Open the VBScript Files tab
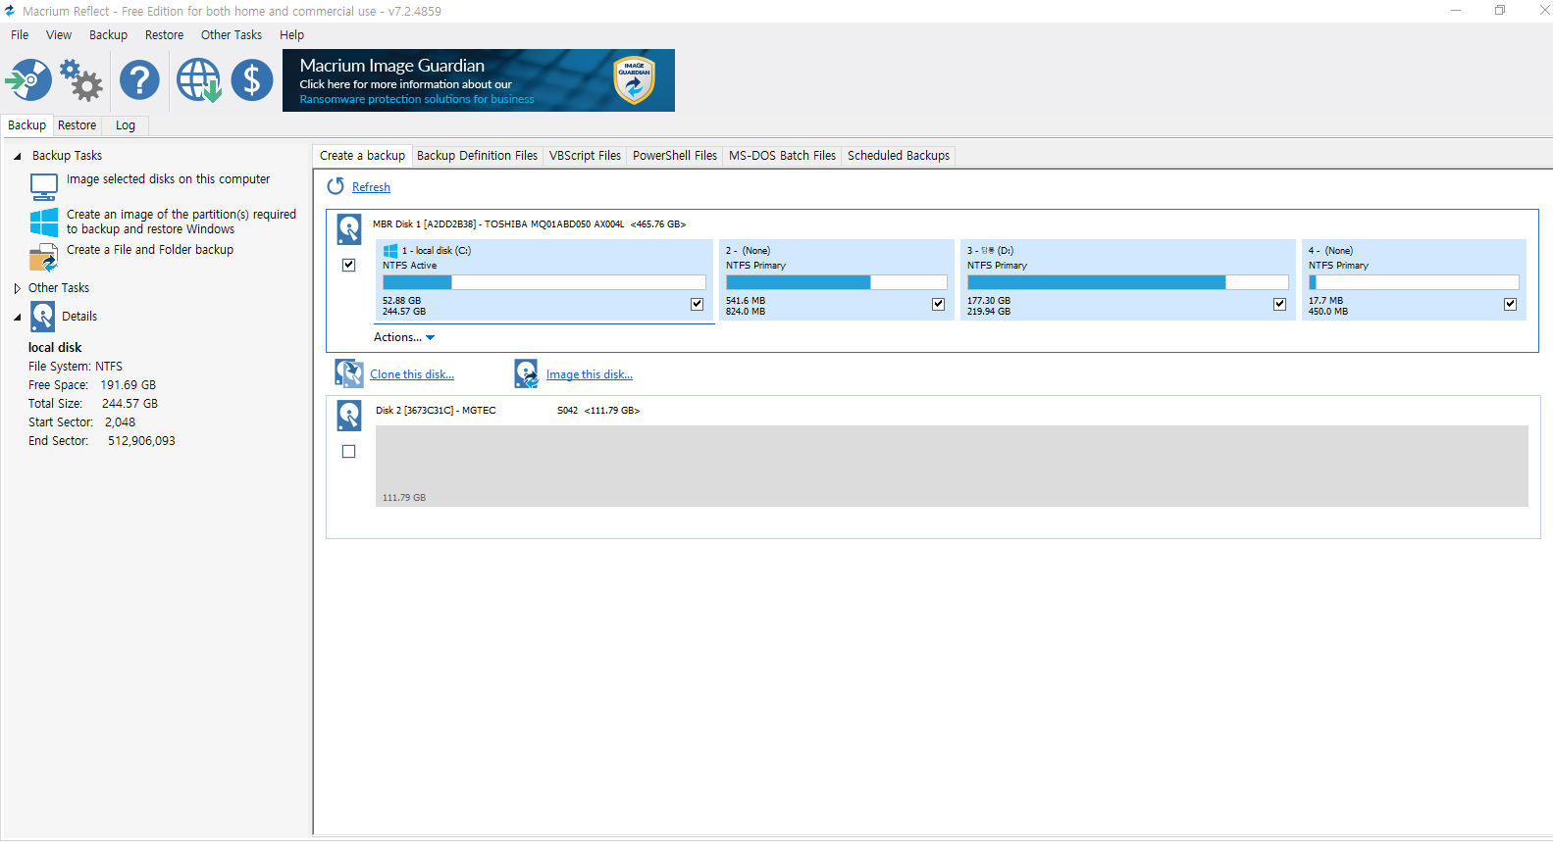Image resolution: width=1553 pixels, height=842 pixels. point(585,156)
